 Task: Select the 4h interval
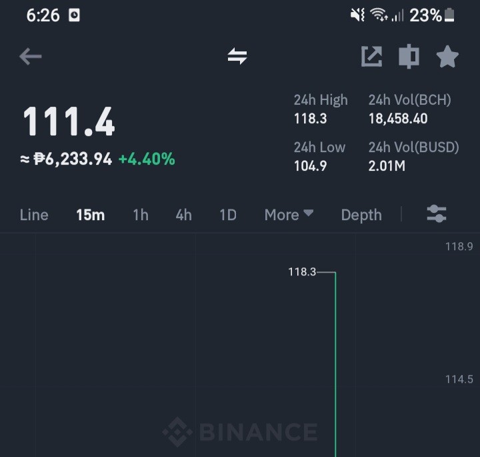184,215
